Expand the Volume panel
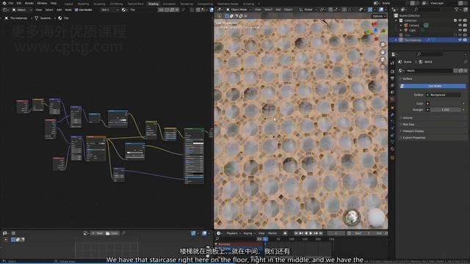 [407, 118]
